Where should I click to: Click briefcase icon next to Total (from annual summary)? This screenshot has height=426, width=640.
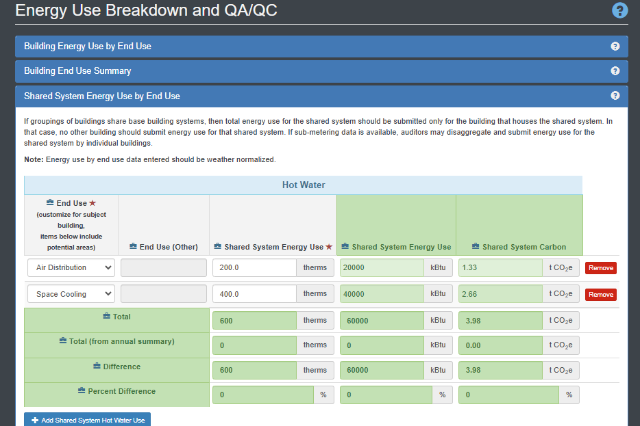[x=63, y=341]
